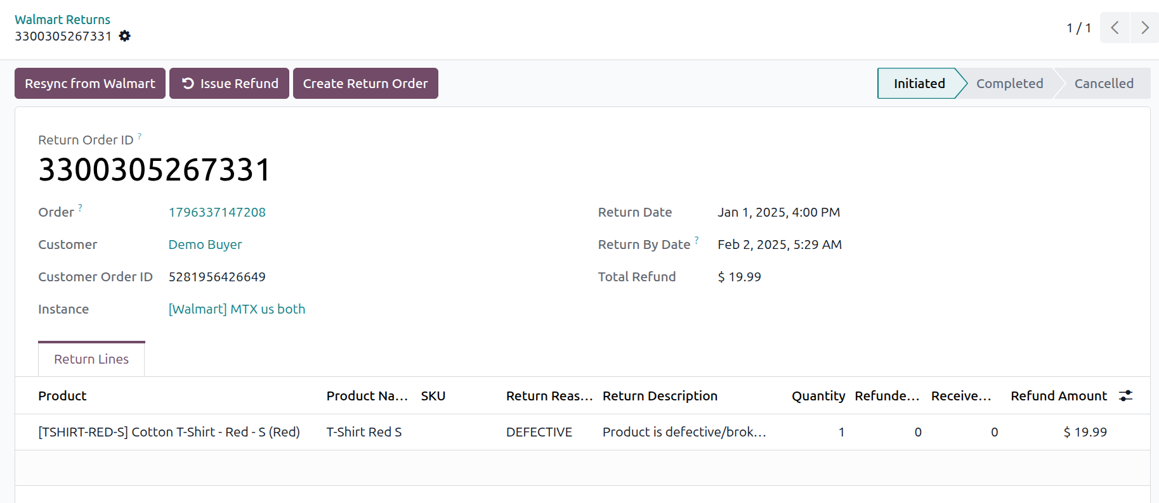
Task: Open the gear actions menu beside record number
Action: [125, 36]
